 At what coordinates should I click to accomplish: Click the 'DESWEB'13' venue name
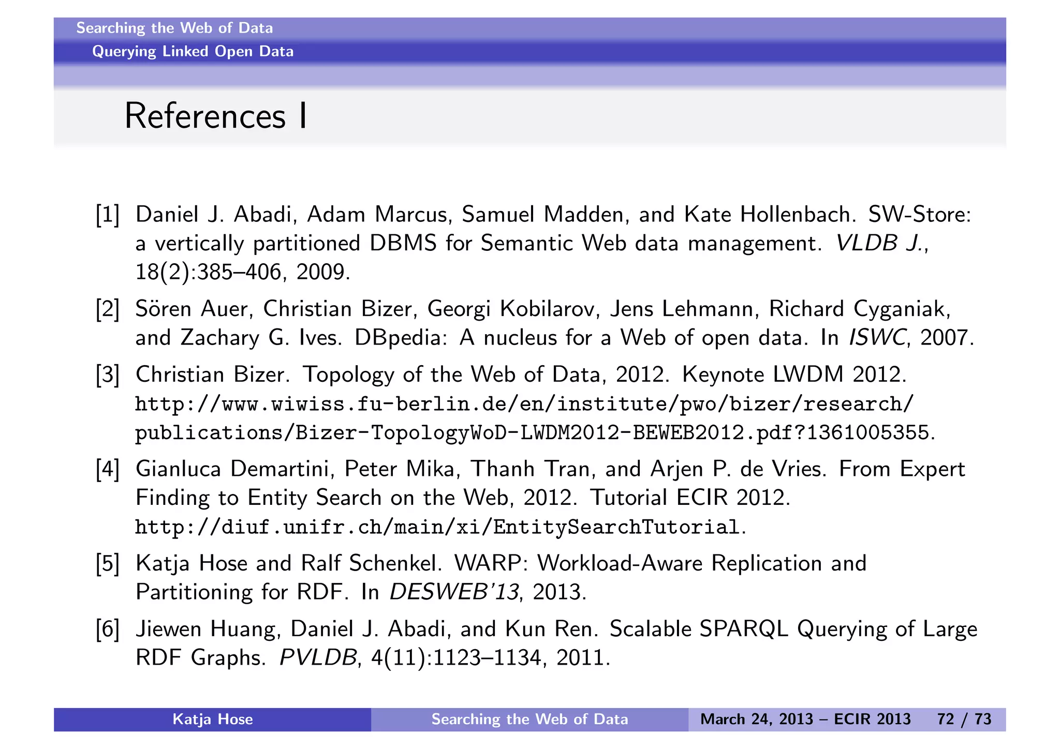tap(454, 592)
